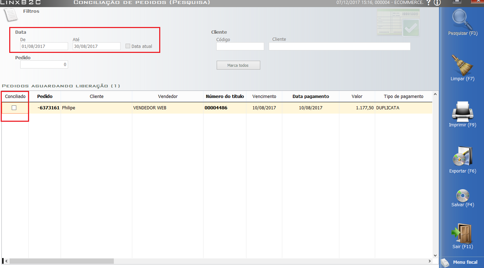Focus the De date field
Screen dimensions: 484x268
44,46
